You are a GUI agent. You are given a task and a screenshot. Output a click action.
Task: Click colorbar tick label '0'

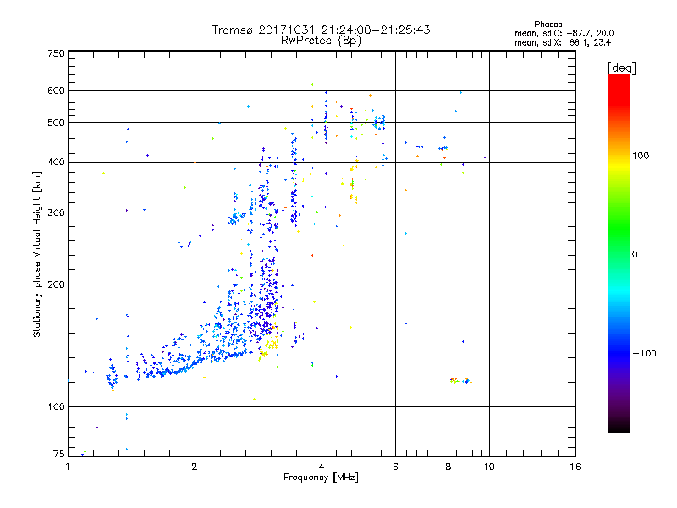635,255
